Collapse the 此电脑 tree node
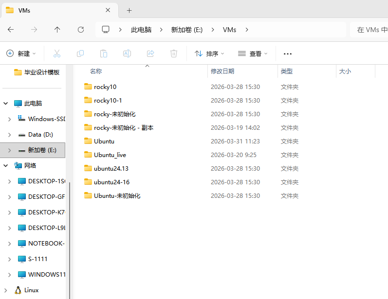 pyautogui.click(x=6, y=103)
